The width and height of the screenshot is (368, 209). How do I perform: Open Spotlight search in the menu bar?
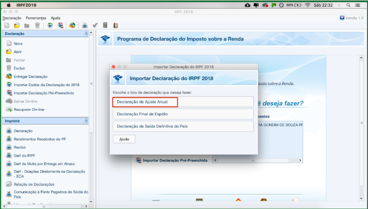click(x=349, y=5)
